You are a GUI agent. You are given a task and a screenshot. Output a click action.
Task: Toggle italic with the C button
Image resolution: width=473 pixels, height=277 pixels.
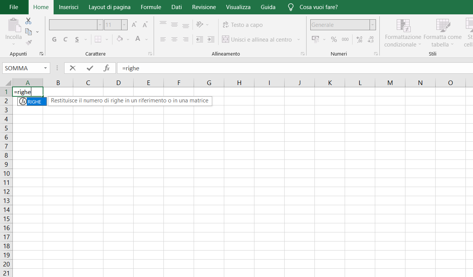[65, 39]
